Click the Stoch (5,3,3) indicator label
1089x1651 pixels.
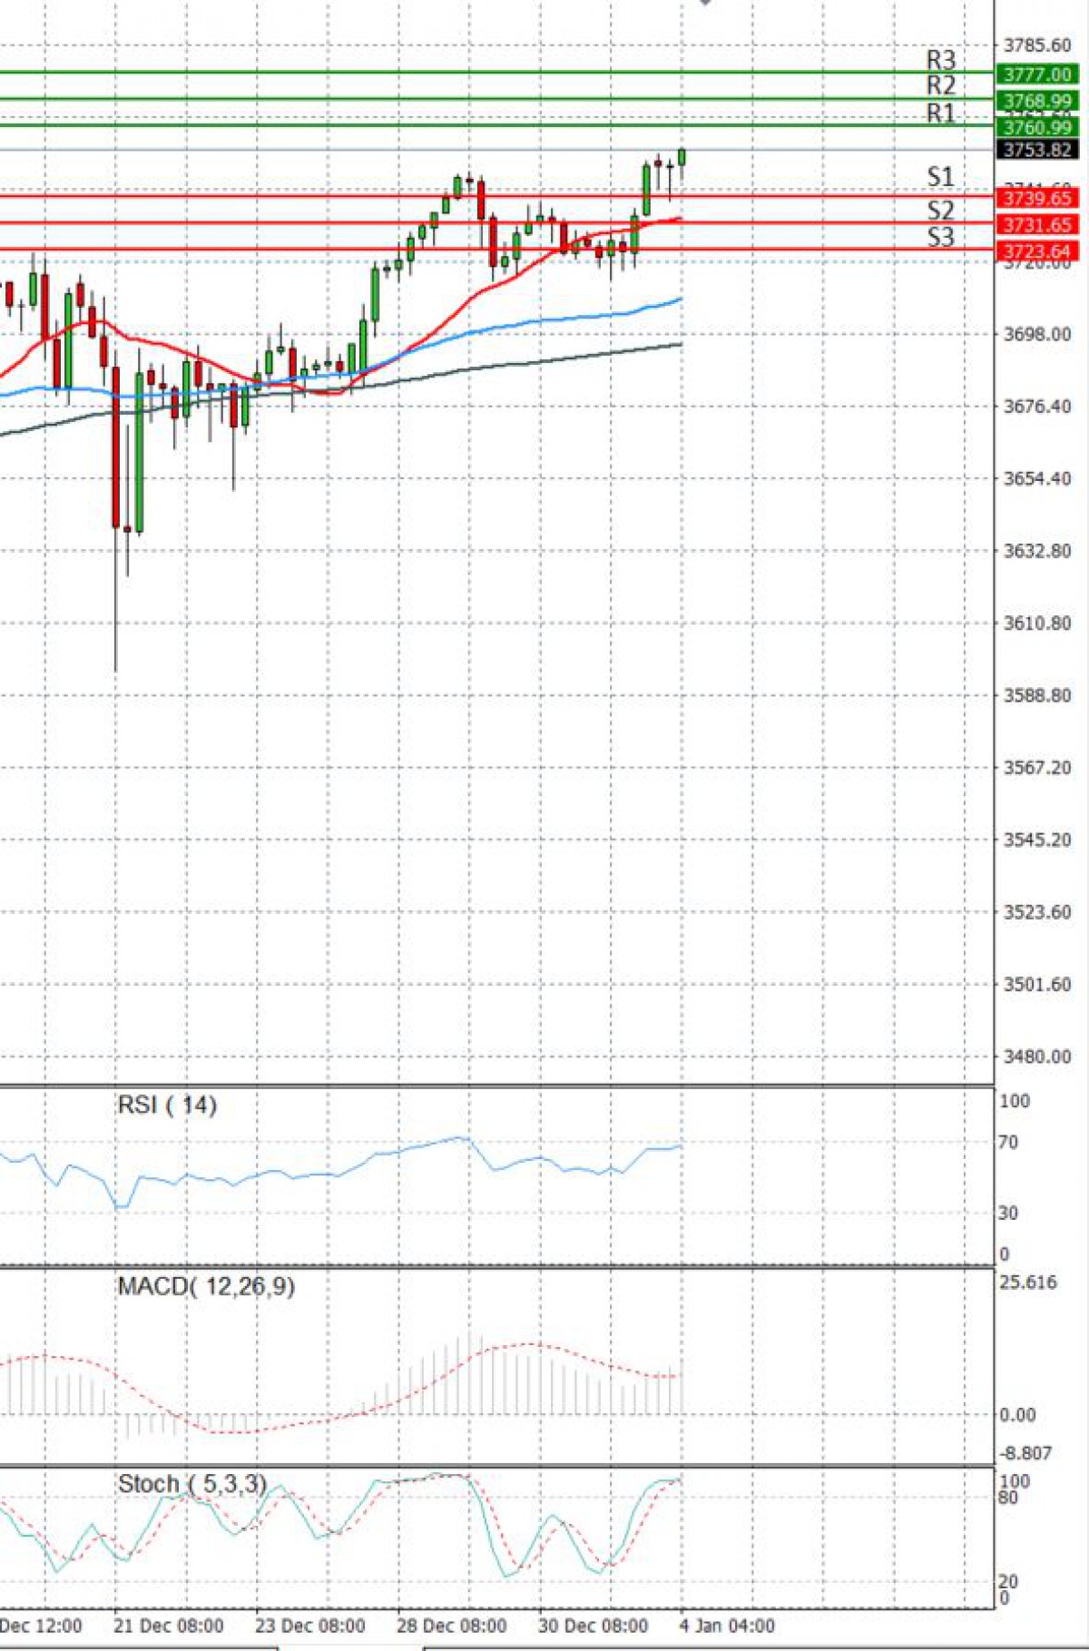click(192, 1484)
